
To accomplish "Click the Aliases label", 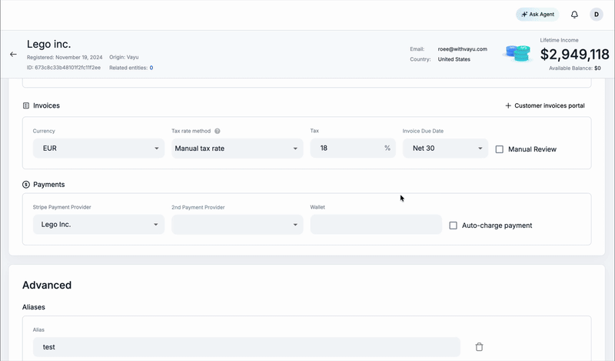I will click(x=34, y=307).
